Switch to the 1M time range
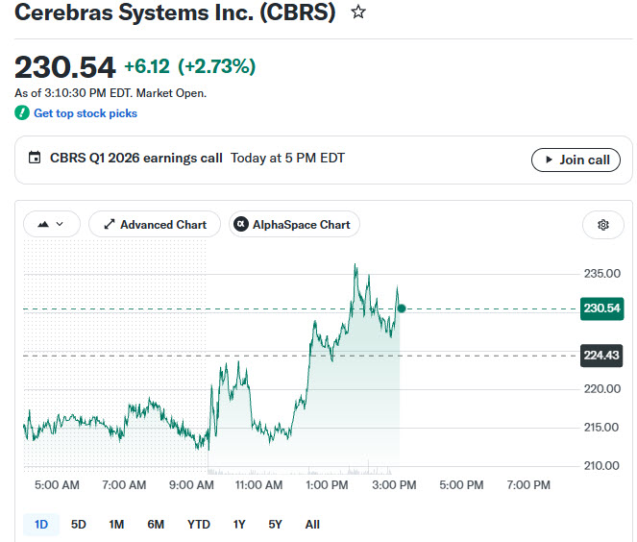The image size is (637, 542). coord(116,525)
